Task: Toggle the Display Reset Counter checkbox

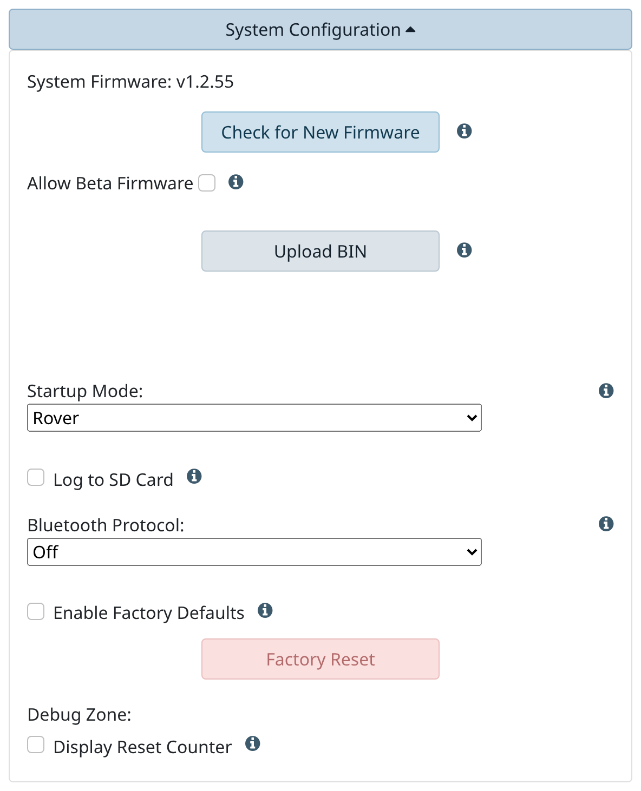Action: point(36,744)
